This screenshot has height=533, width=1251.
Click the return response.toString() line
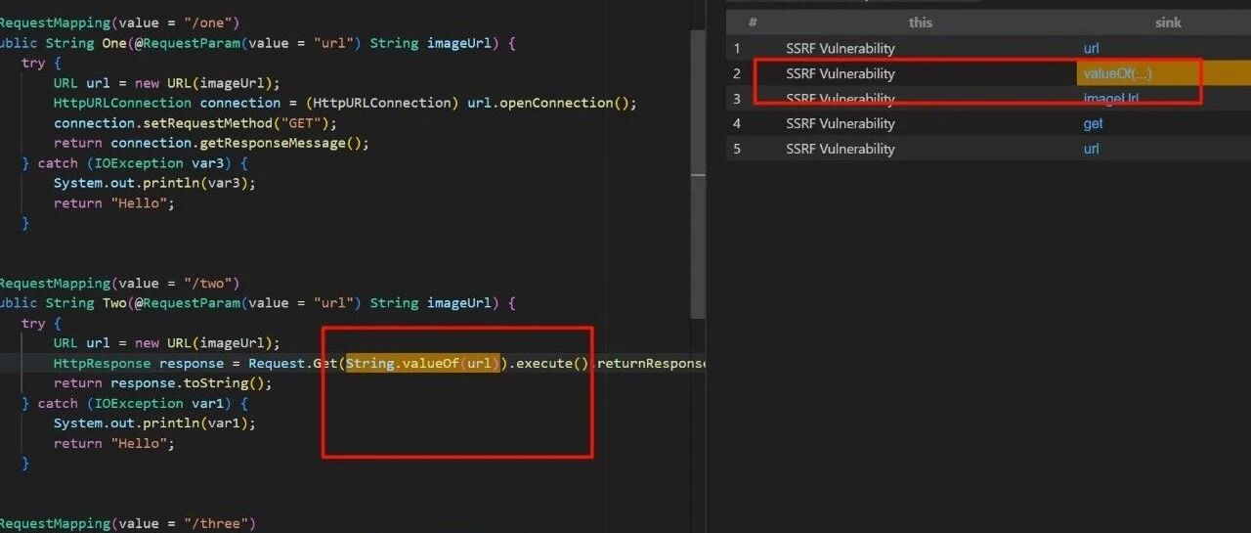[162, 383]
